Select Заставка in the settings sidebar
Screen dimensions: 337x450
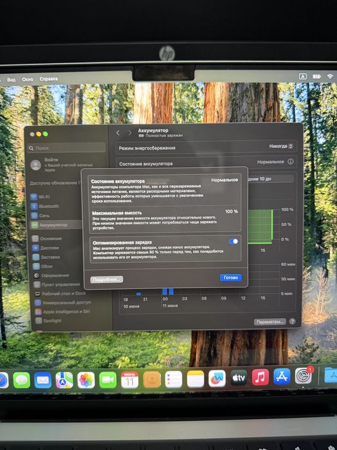pos(46,257)
